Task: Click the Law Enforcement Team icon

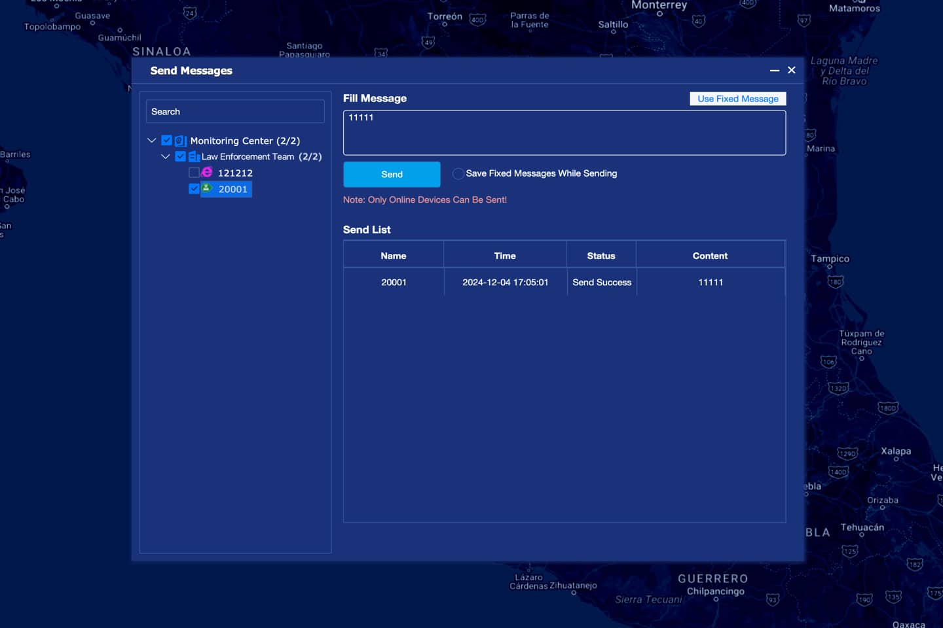Action: click(x=194, y=157)
